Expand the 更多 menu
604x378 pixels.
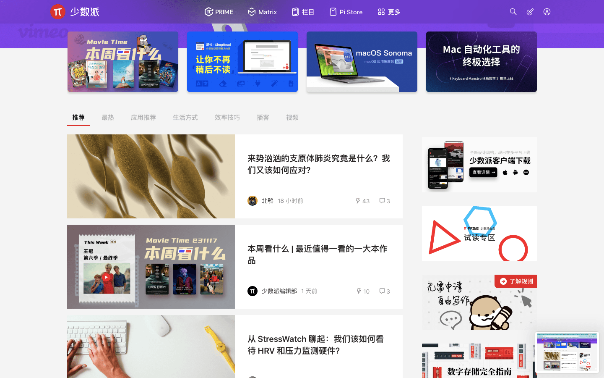389,12
